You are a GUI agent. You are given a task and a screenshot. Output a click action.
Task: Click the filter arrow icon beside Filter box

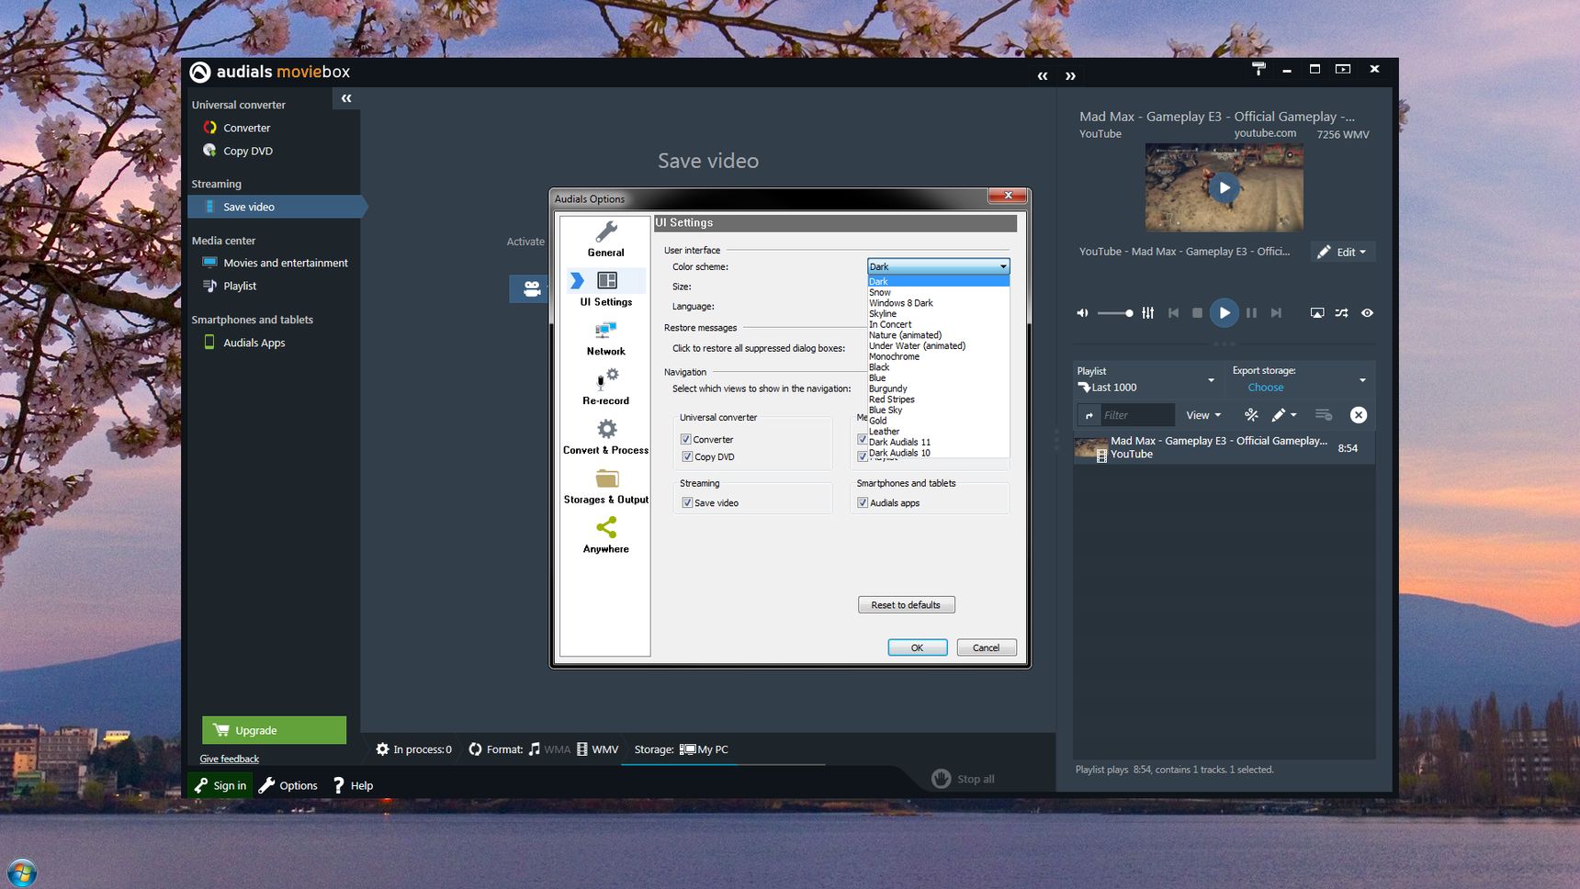pos(1089,415)
